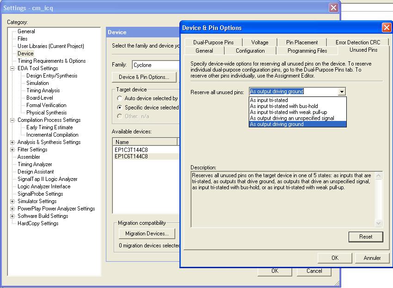The height and width of the screenshot is (288, 393).
Task: Select SignalTap II Logic Analyzer category
Action: click(47, 179)
